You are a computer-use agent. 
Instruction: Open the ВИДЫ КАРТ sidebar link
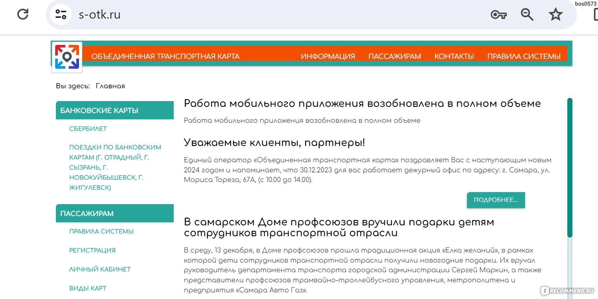coord(88,288)
